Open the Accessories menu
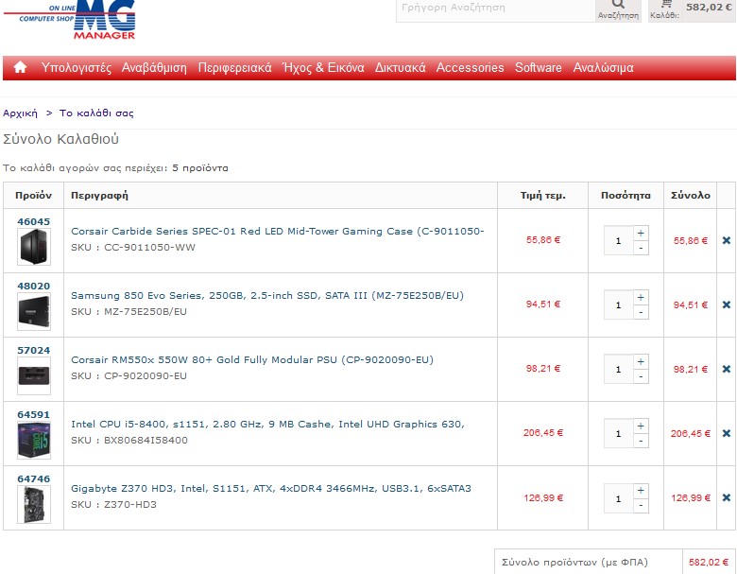This screenshot has width=737, height=574. coord(470,68)
